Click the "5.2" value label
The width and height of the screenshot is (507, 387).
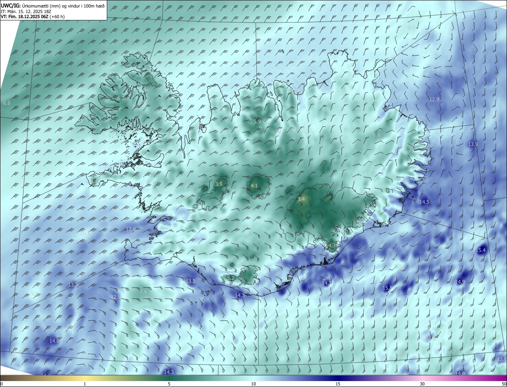coord(230,278)
